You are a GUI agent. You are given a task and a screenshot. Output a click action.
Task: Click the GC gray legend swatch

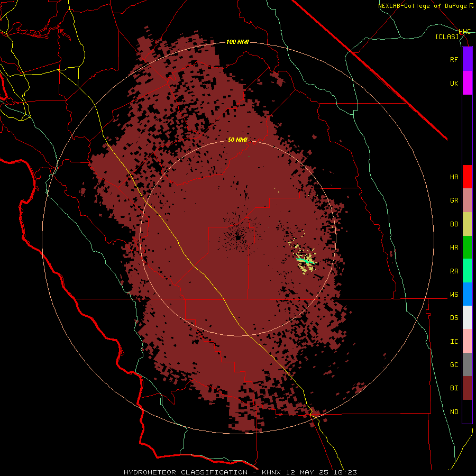(467, 364)
